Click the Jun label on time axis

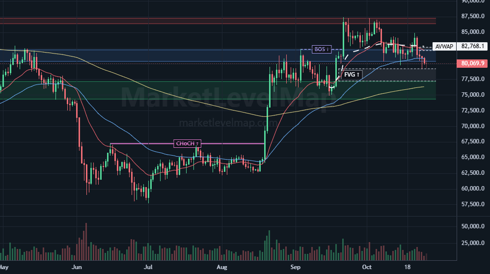click(x=77, y=267)
